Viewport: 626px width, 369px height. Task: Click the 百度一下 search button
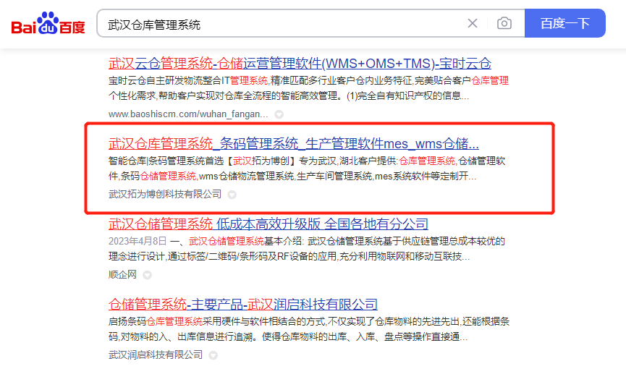tap(565, 23)
